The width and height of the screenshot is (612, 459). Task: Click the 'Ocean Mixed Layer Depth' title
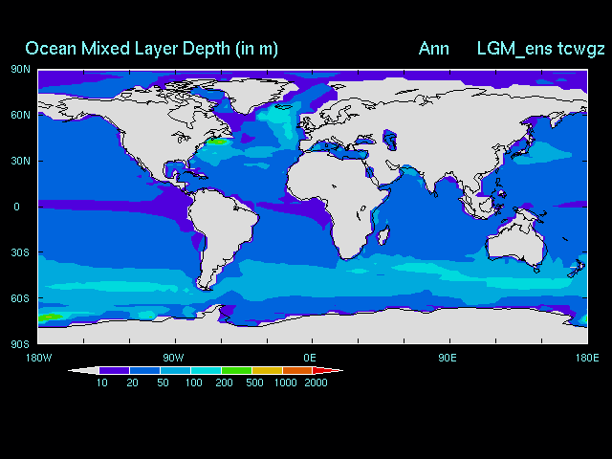pos(151,49)
